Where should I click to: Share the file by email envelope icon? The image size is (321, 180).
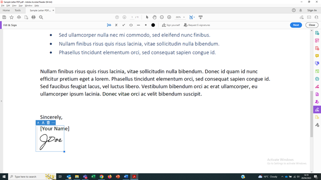click(309, 17)
